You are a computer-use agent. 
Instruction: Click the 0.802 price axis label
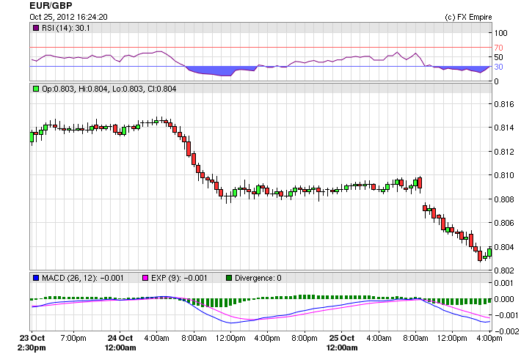(503, 270)
